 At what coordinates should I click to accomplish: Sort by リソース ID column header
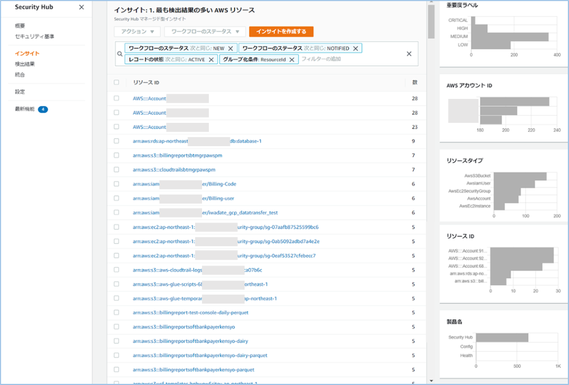(x=146, y=82)
